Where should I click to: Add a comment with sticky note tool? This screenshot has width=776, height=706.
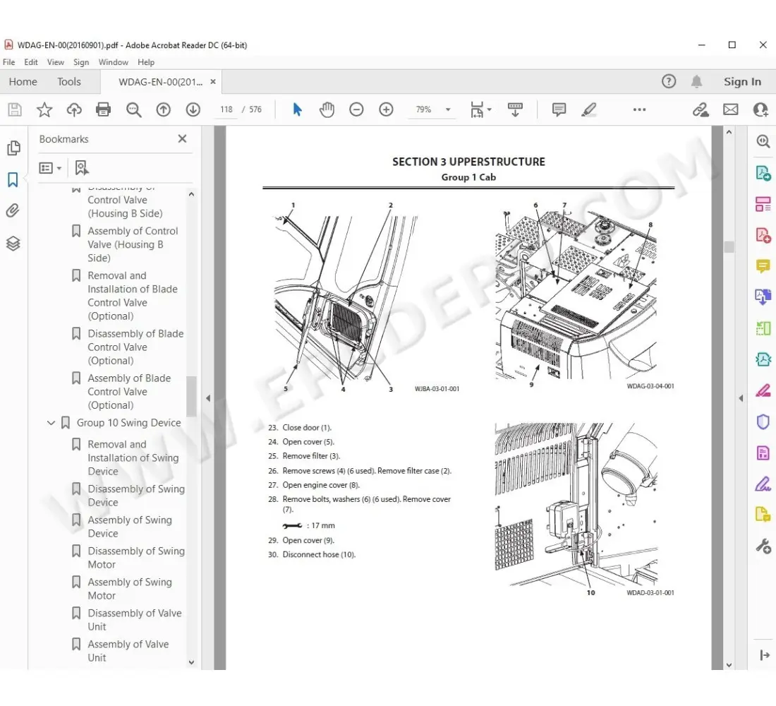[559, 109]
